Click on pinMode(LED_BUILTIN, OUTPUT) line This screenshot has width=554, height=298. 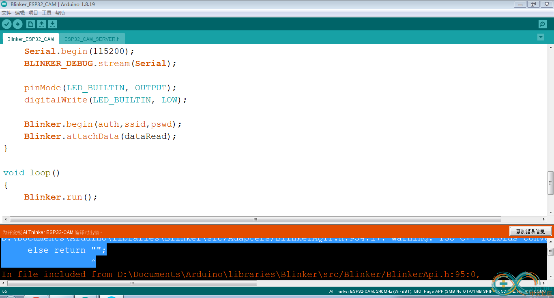pos(101,88)
